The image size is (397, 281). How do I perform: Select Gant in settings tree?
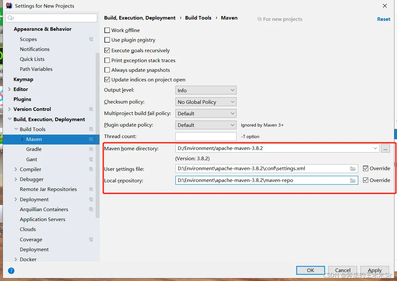32,159
